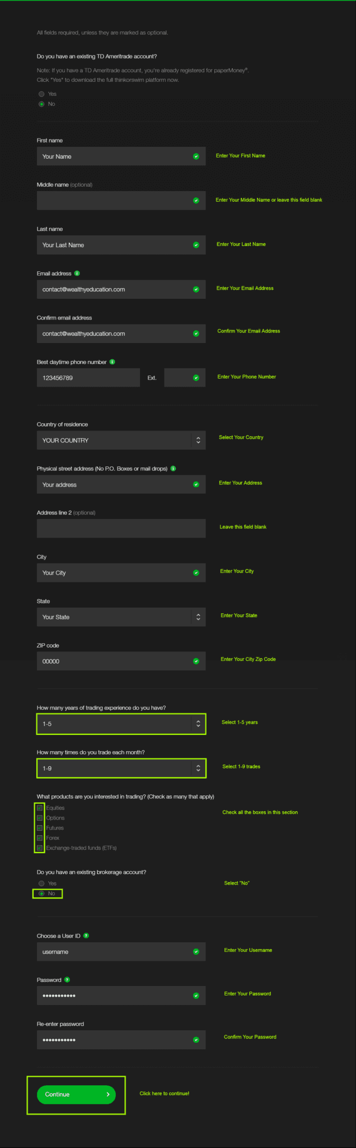Click the green checkmark in the Confirm email address field
Screen dimensions: 356x1148
[x=196, y=333]
